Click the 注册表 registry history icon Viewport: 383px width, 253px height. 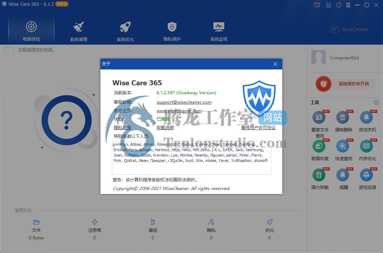95,222
